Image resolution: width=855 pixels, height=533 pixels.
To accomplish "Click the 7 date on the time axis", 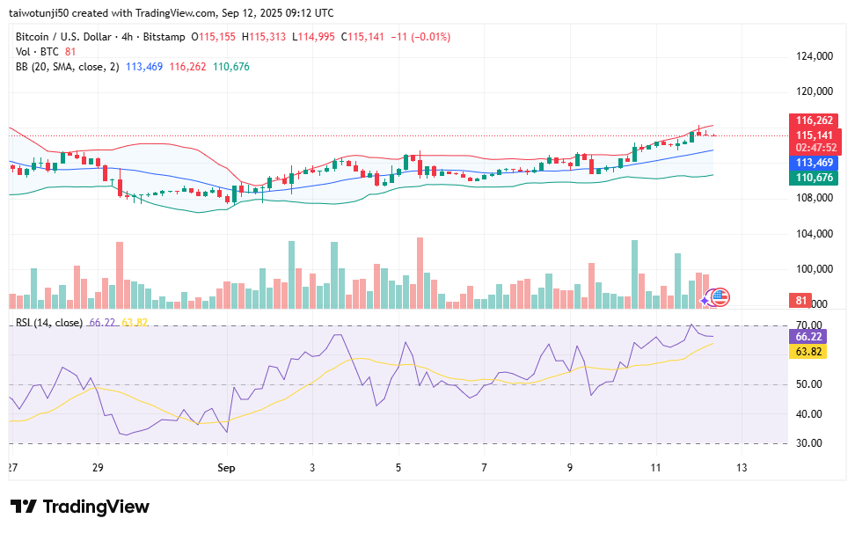I will tap(484, 468).
